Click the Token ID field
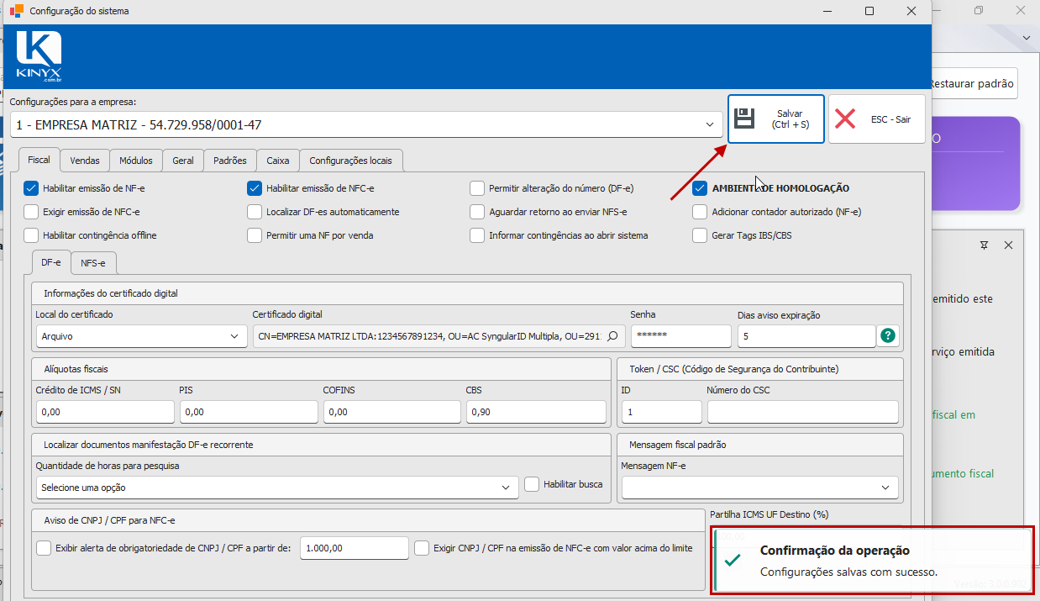Screen dimensions: 1040x601 coord(661,412)
